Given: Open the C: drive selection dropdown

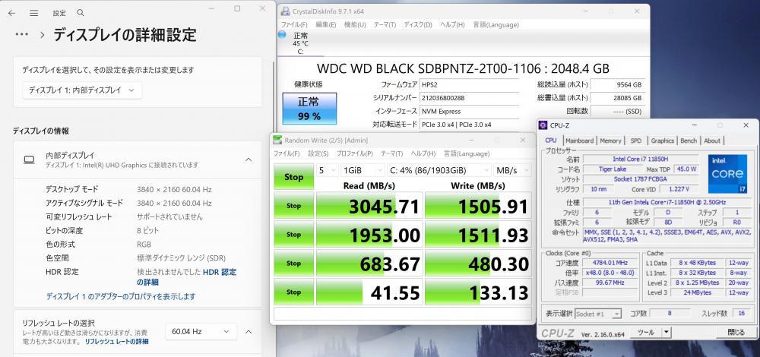Looking at the screenshot, I should [x=439, y=170].
